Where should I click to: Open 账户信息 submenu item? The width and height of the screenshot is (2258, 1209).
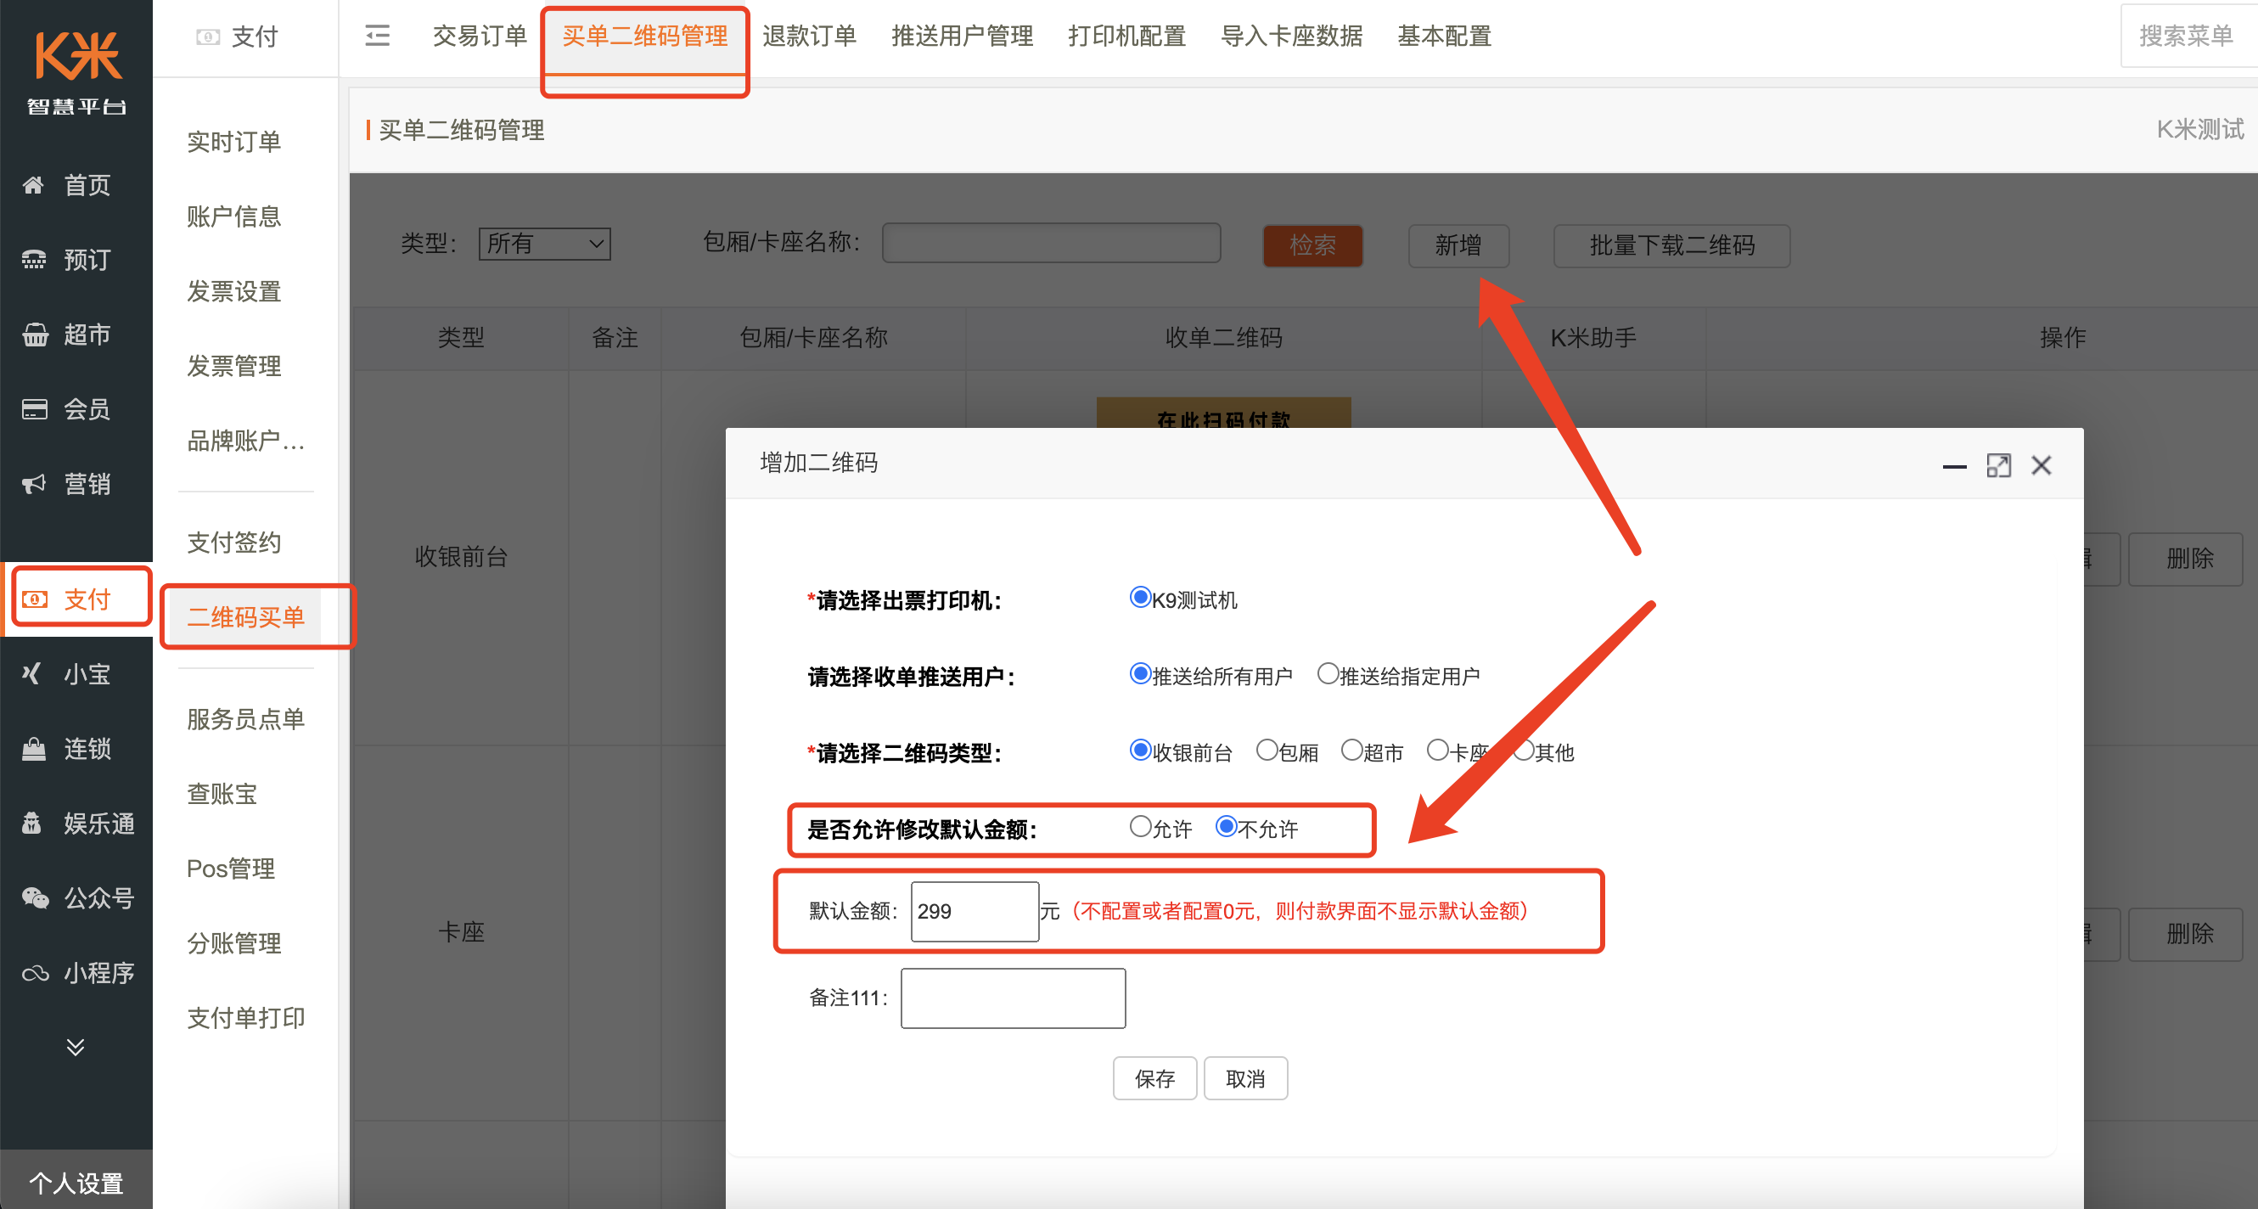(234, 216)
